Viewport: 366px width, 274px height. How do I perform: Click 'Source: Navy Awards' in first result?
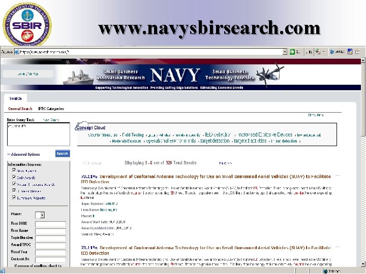97,234
